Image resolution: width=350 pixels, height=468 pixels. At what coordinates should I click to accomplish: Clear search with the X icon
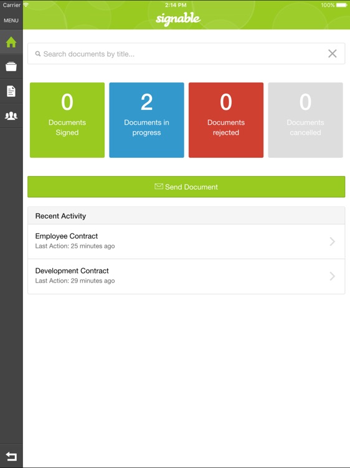pyautogui.click(x=333, y=54)
